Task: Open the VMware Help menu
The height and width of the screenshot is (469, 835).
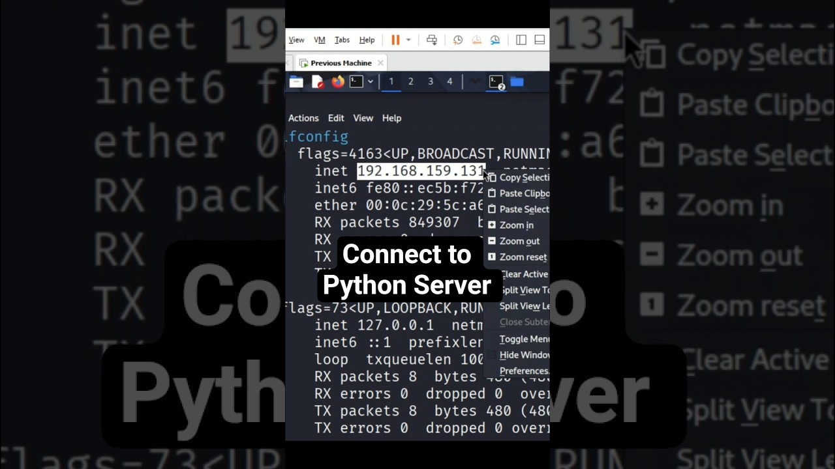Action: pyautogui.click(x=367, y=40)
